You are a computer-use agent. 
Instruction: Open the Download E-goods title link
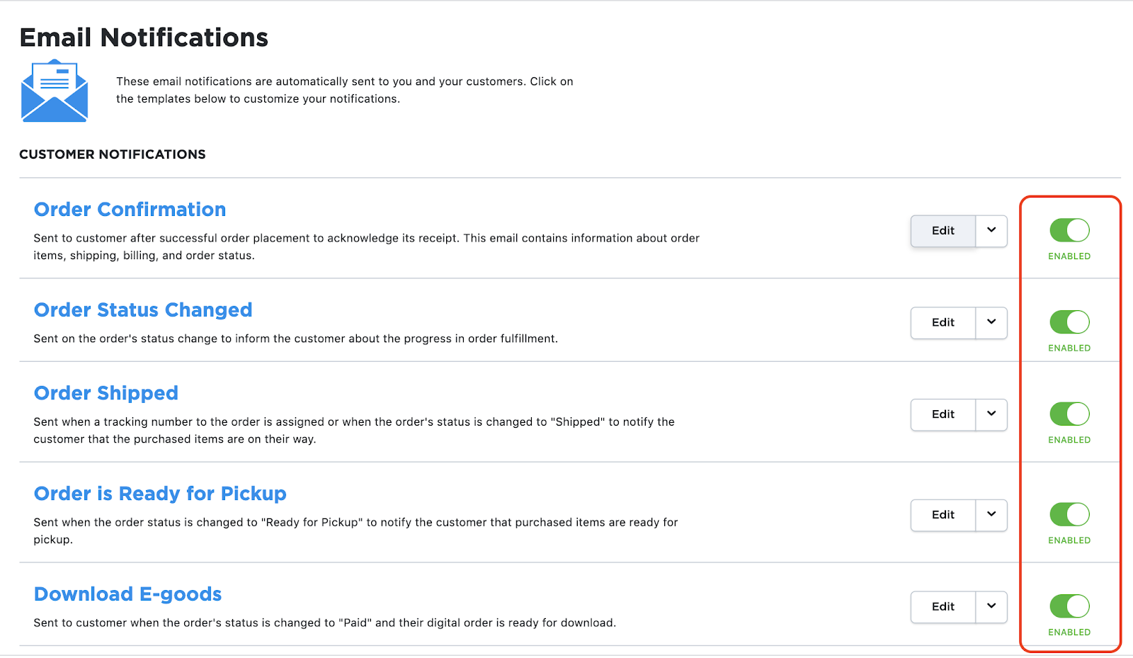click(x=128, y=594)
